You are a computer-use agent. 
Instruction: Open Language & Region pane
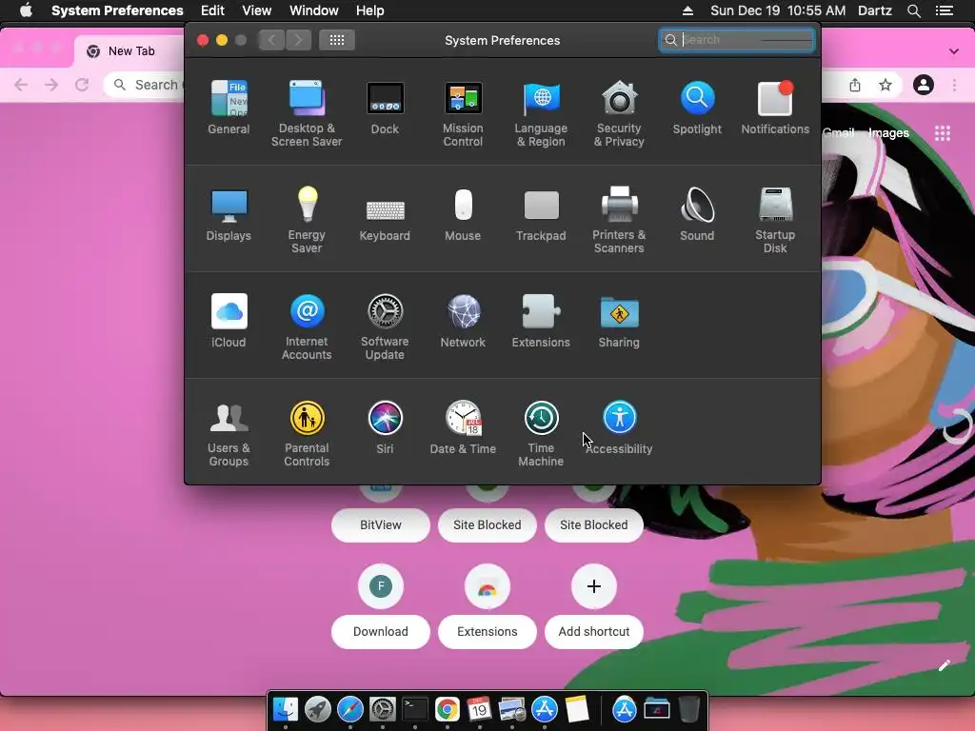click(541, 113)
